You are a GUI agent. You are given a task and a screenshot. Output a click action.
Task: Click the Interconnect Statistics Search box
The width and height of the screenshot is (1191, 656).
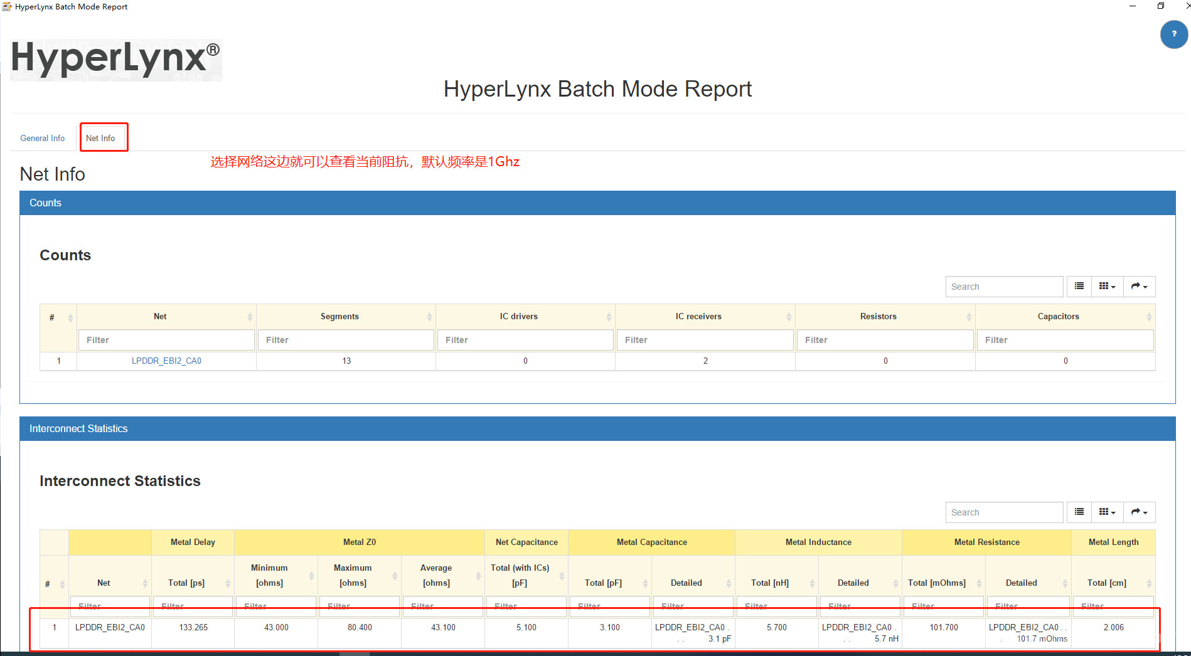1004,512
